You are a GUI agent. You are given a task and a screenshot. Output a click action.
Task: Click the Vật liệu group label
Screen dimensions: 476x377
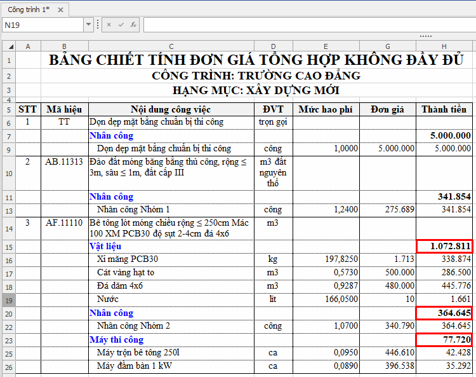tap(105, 246)
